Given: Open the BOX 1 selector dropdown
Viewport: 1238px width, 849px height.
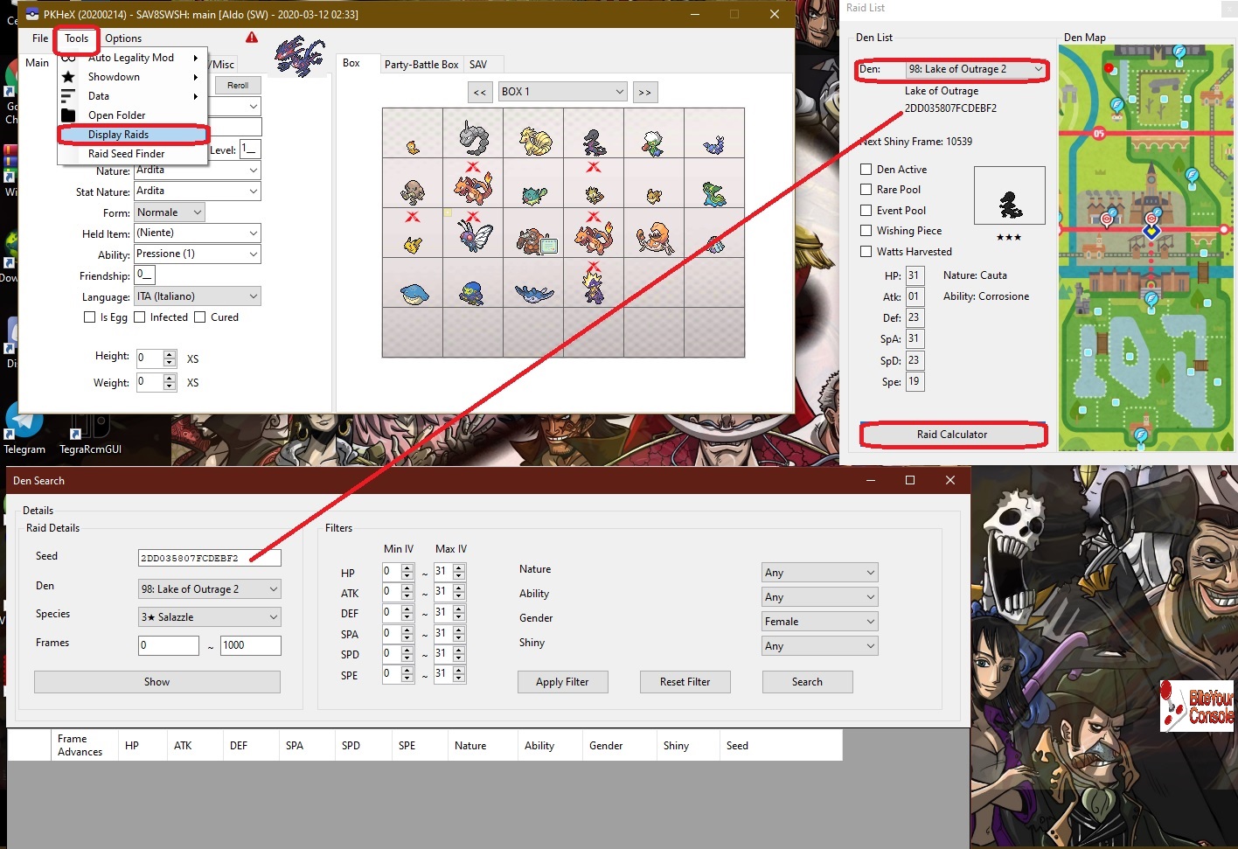Looking at the screenshot, I should 563,92.
